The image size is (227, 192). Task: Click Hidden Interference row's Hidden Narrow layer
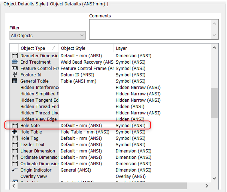pyautogui.click(x=138, y=87)
